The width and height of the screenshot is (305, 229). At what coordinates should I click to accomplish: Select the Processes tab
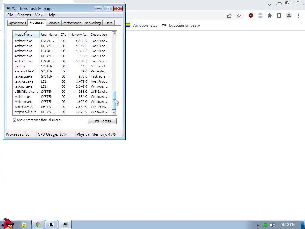click(37, 22)
